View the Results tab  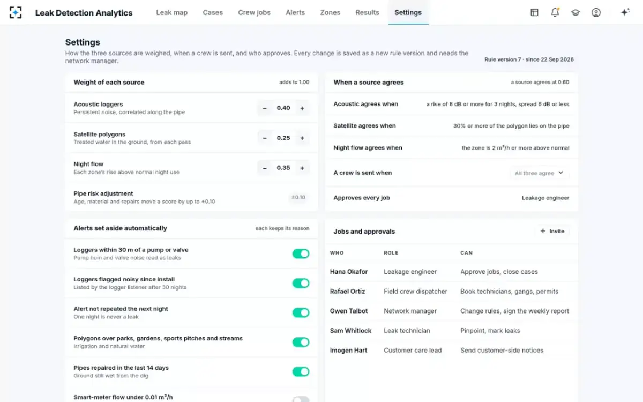click(367, 12)
